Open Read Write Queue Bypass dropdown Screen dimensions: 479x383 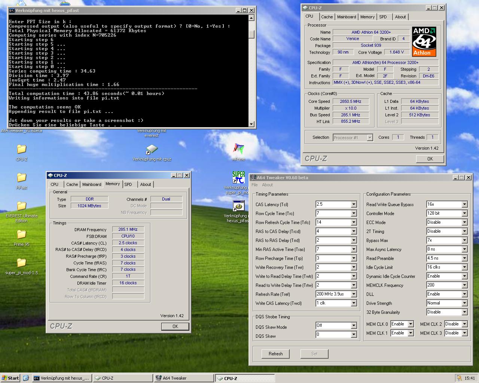464,205
